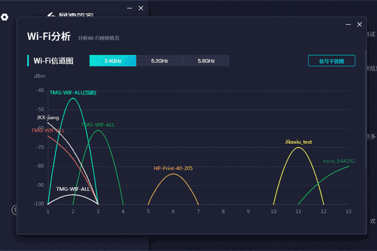Click the TMG-WIF-ALL(当前) network label

point(73,93)
